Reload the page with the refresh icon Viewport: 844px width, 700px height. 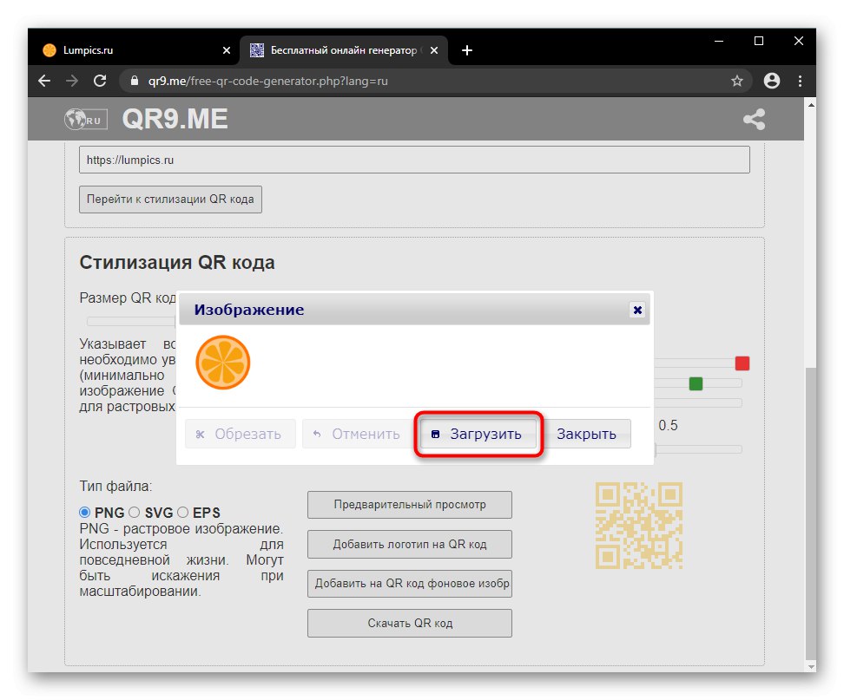pyautogui.click(x=100, y=82)
